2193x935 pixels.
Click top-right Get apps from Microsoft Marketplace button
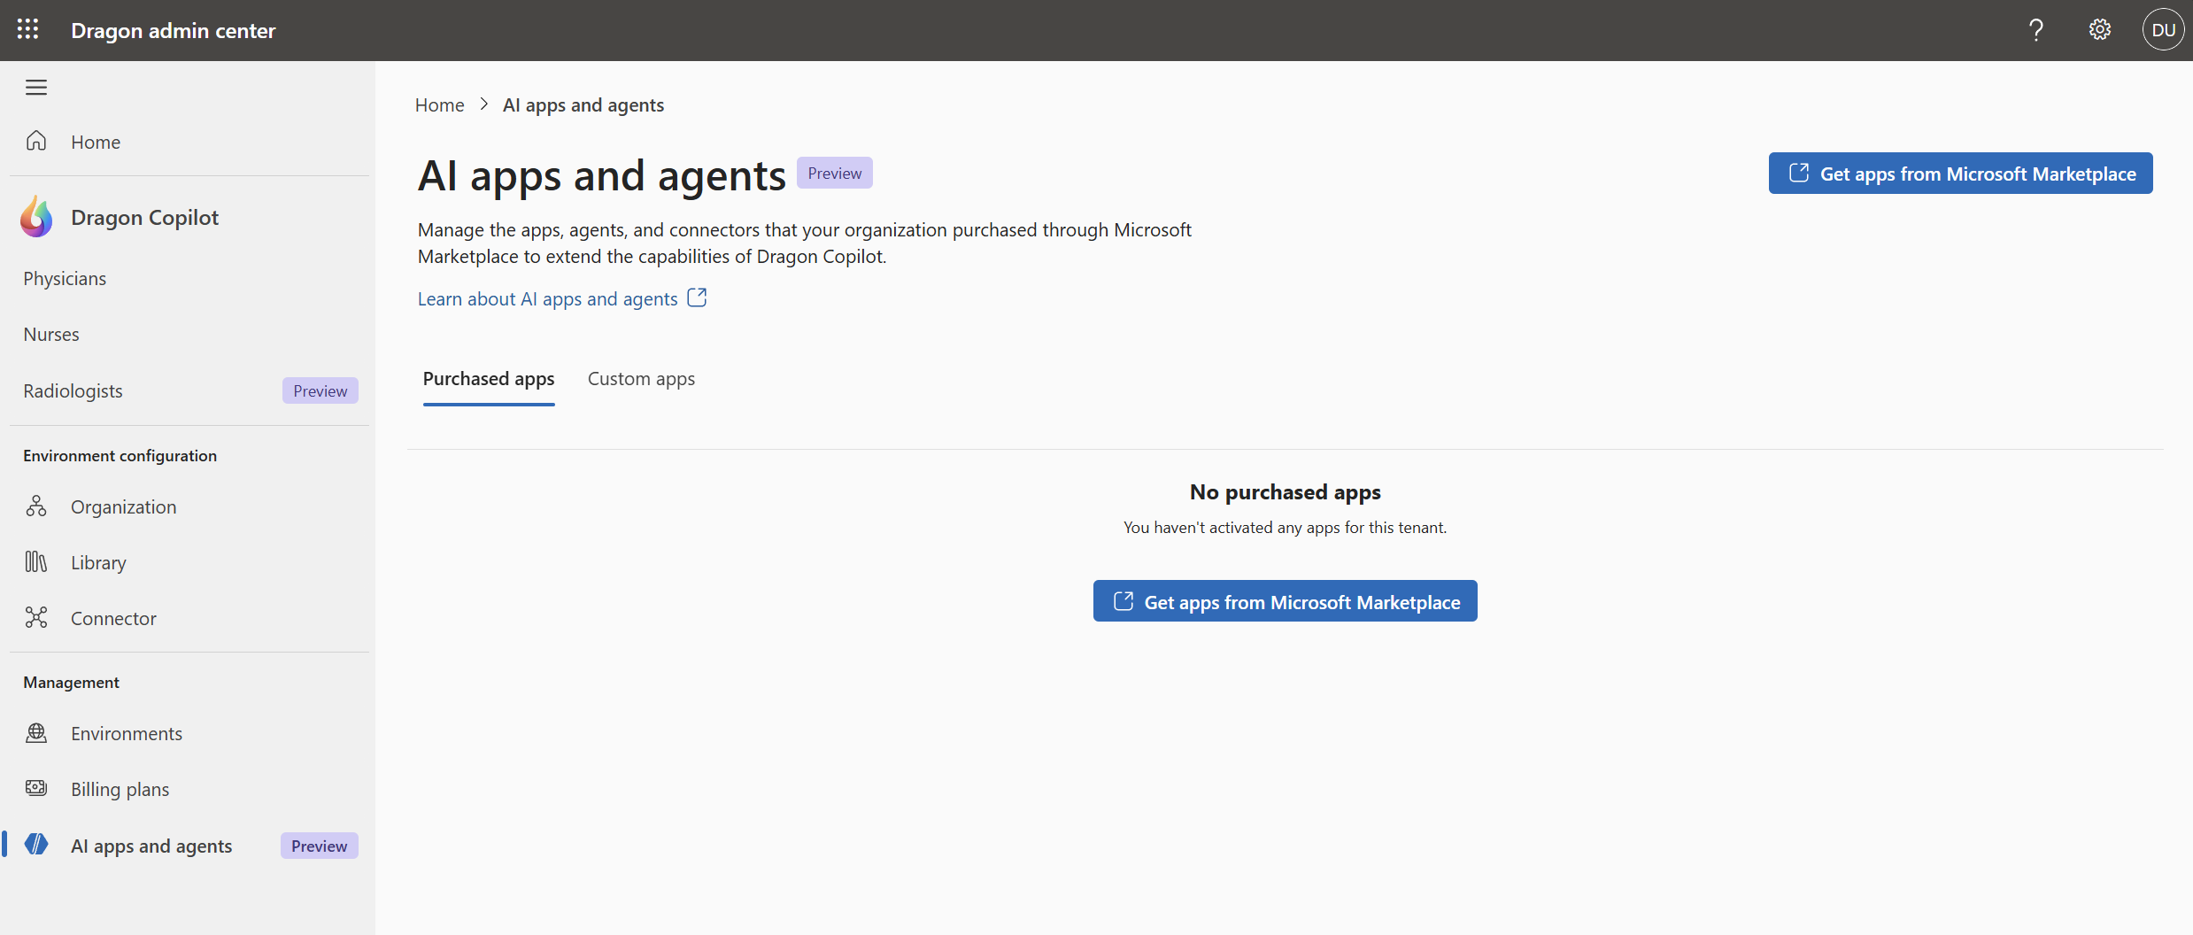pos(1960,174)
